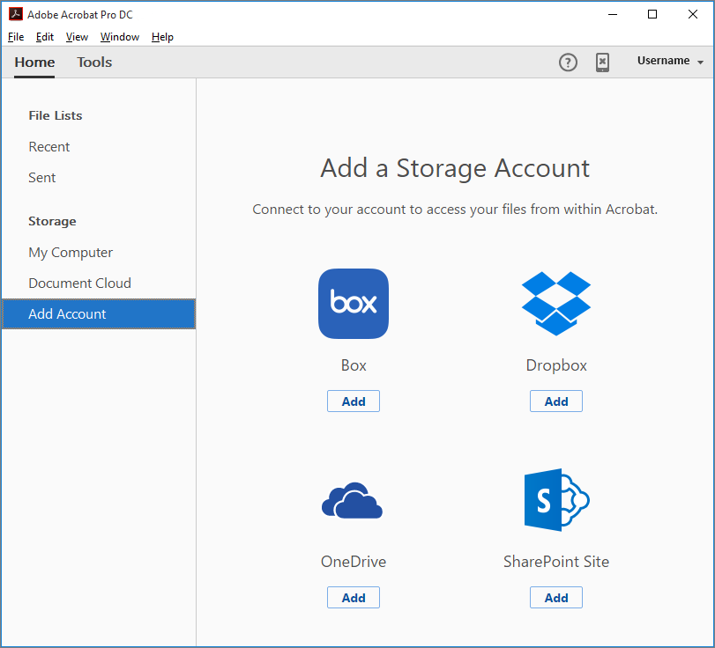The height and width of the screenshot is (648, 715).
Task: Switch to the Home tab
Action: point(34,62)
